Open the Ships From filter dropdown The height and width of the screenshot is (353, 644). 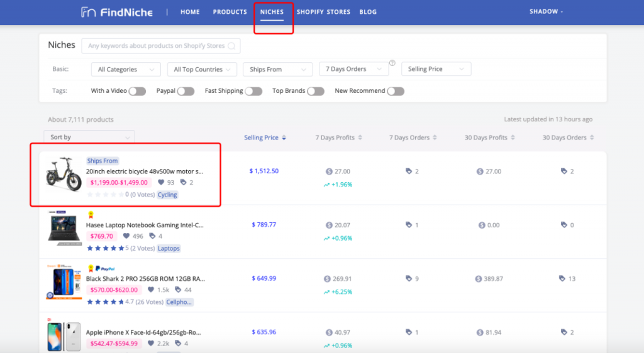(277, 69)
